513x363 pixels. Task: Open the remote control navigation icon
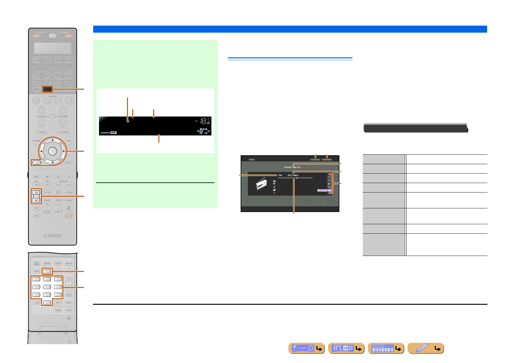click(426, 348)
